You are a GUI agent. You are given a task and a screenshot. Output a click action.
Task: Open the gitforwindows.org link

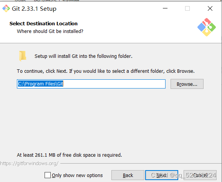29,163
